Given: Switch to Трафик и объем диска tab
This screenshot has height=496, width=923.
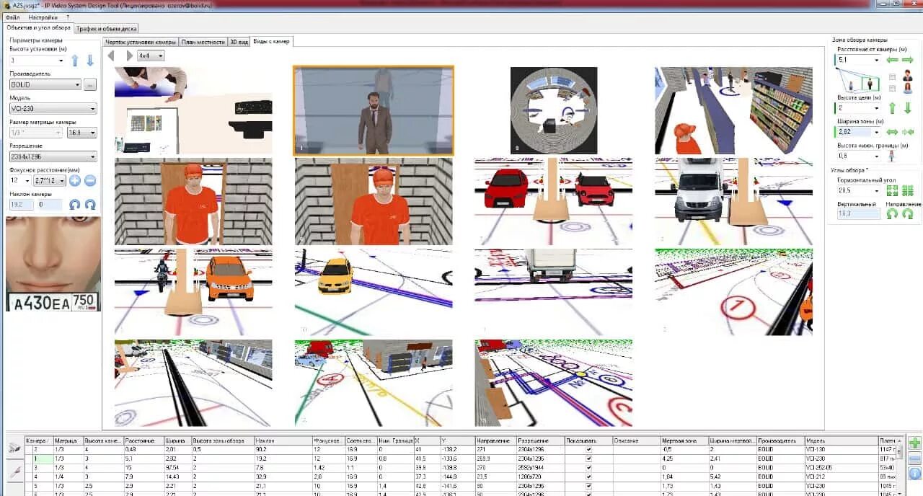Looking at the screenshot, I should click(107, 29).
